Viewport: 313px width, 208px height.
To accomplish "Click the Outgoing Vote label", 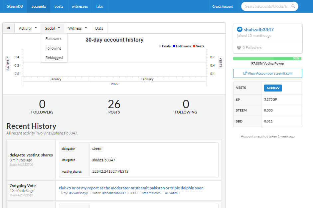I will (23, 186).
